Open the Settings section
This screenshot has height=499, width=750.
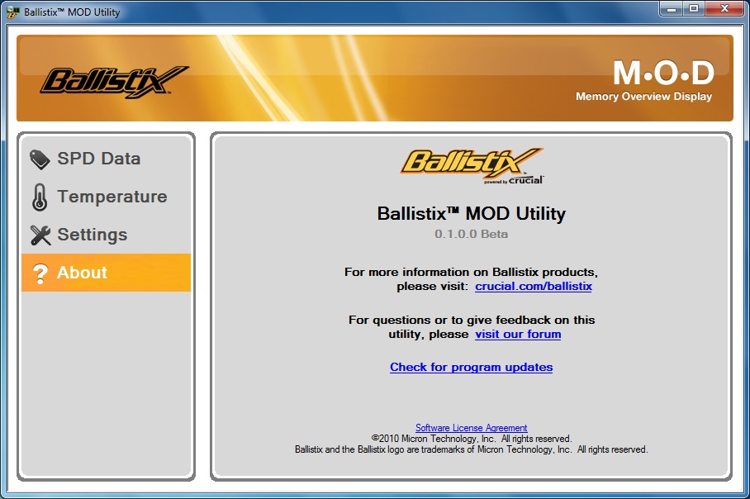pyautogui.click(x=107, y=235)
